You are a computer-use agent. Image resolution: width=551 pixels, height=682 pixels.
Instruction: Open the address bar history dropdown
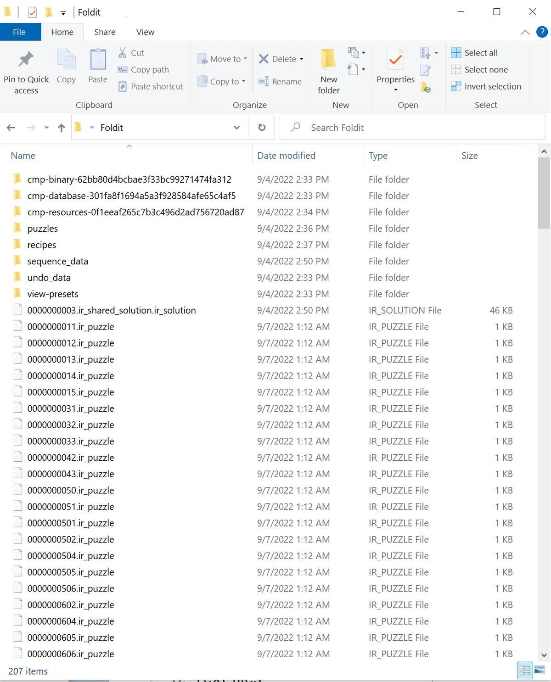(237, 127)
